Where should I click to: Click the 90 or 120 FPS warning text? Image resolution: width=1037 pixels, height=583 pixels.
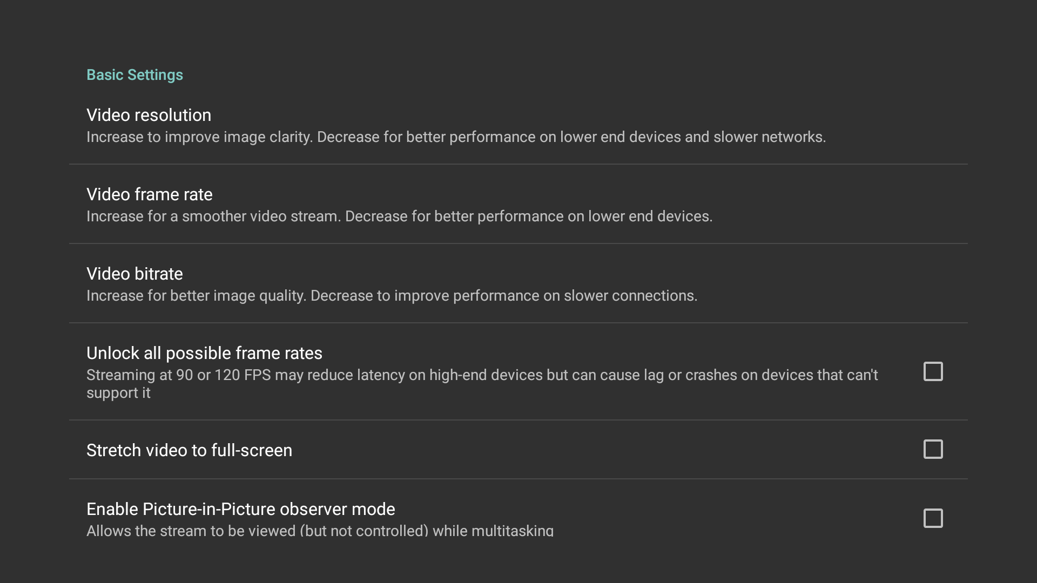[482, 375]
